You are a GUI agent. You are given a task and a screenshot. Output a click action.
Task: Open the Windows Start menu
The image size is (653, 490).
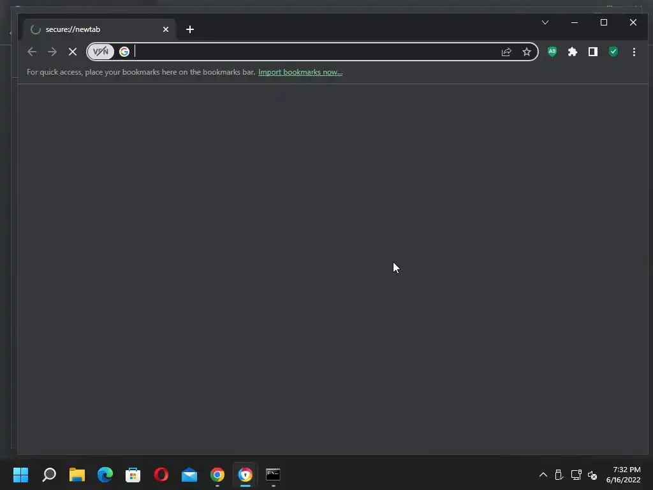tap(20, 475)
